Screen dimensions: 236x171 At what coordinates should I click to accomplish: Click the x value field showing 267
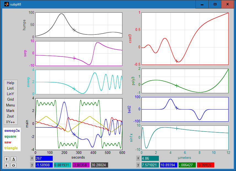tap(44, 158)
